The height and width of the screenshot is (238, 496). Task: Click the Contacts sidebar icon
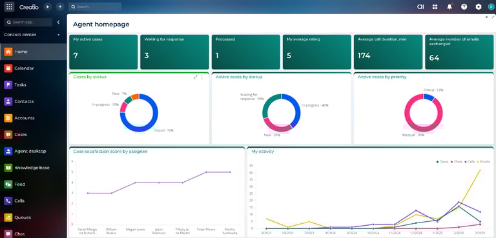tap(8, 101)
